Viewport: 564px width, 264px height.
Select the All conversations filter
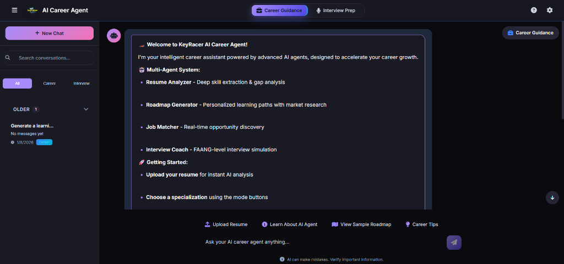17,84
